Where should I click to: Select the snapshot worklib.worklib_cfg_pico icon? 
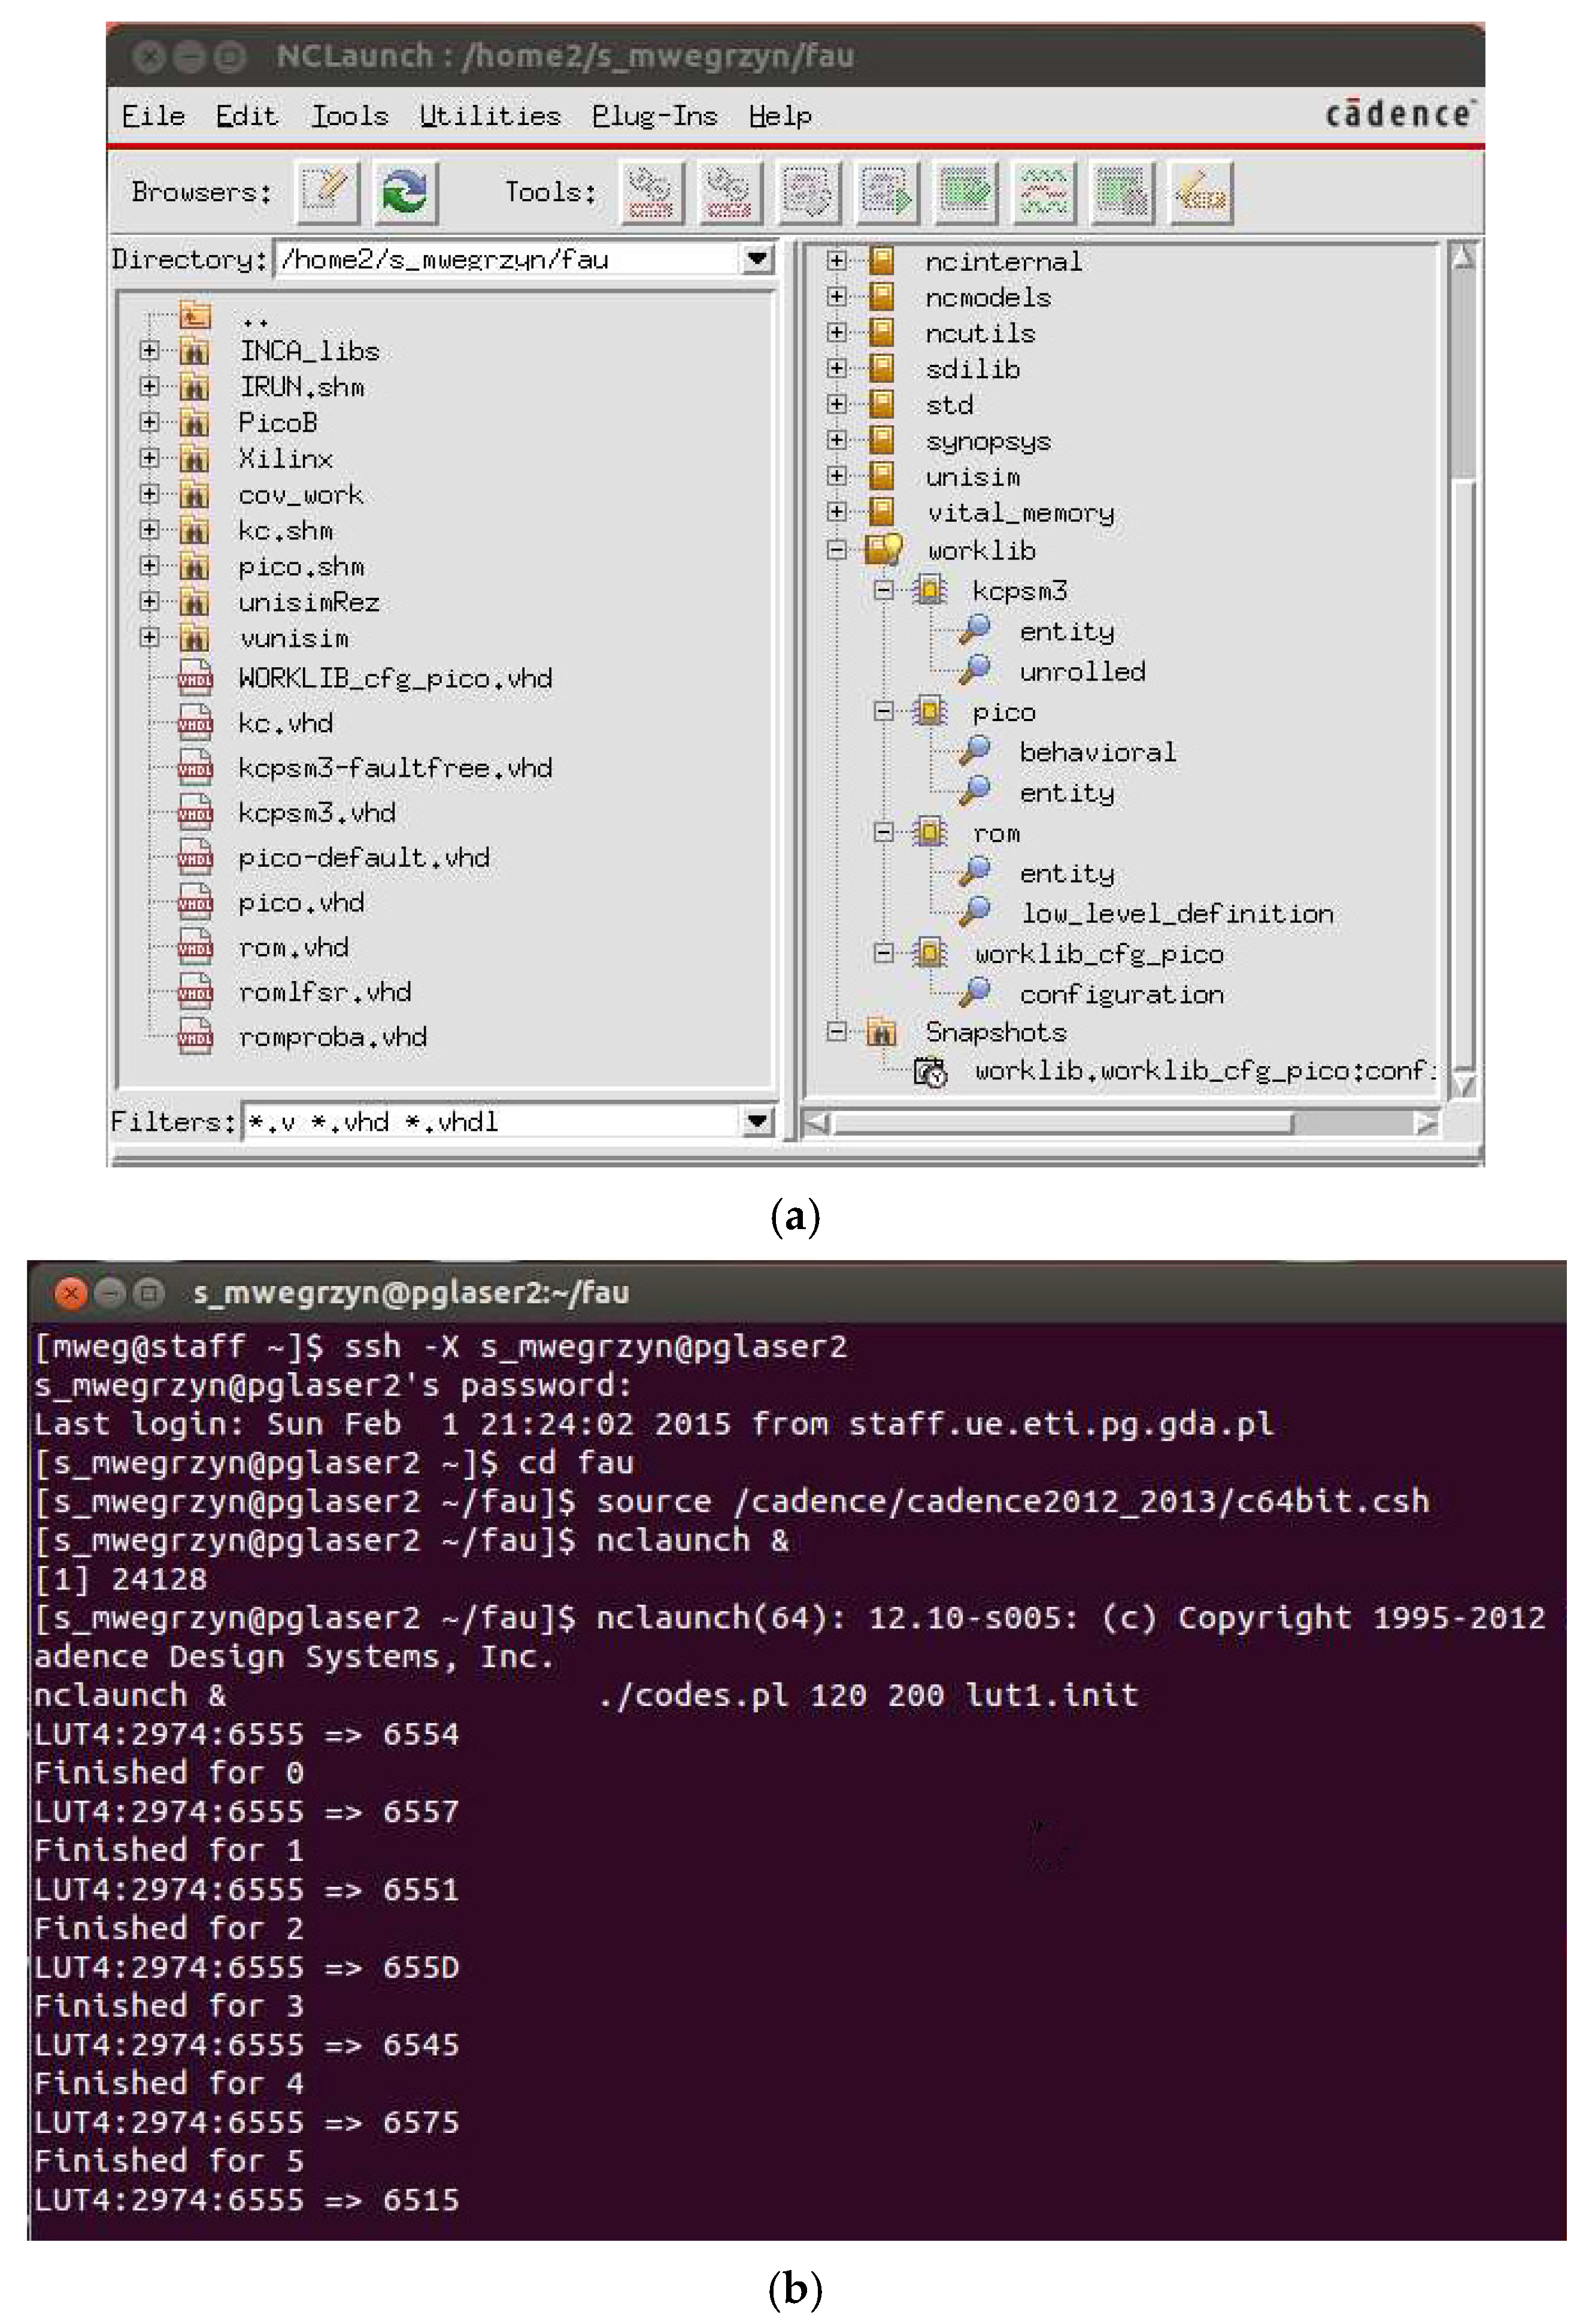tap(930, 1072)
